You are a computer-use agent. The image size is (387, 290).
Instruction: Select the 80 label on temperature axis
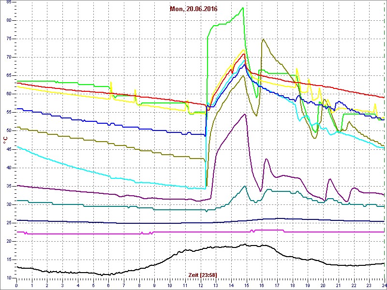pos(9,20)
